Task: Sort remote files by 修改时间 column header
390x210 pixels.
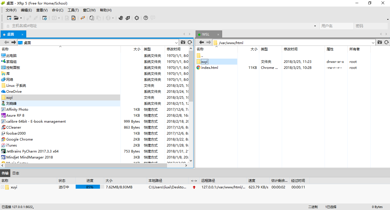Action: (x=291, y=49)
